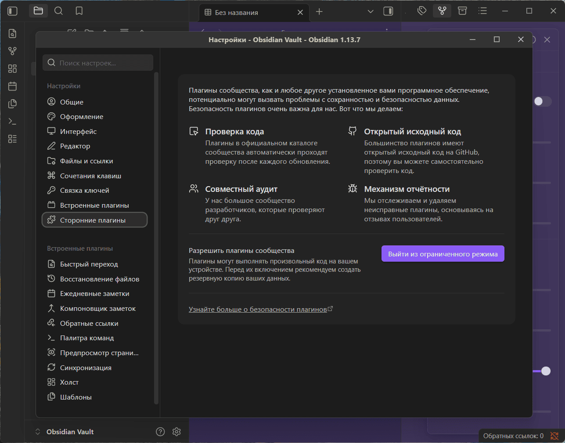The image size is (565, 443).
Task: Open today's daily note calendar icon
Action: [12, 86]
